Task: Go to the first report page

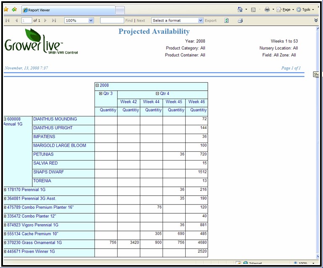Action: (7, 20)
